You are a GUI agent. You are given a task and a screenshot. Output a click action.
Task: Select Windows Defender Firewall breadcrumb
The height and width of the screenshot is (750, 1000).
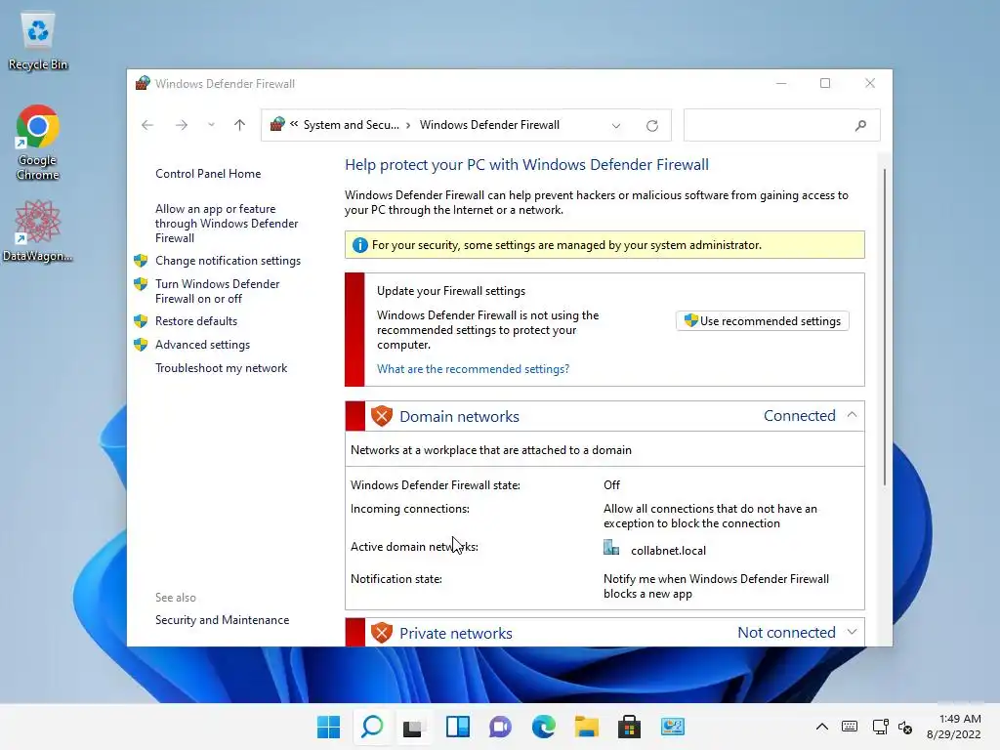(489, 125)
